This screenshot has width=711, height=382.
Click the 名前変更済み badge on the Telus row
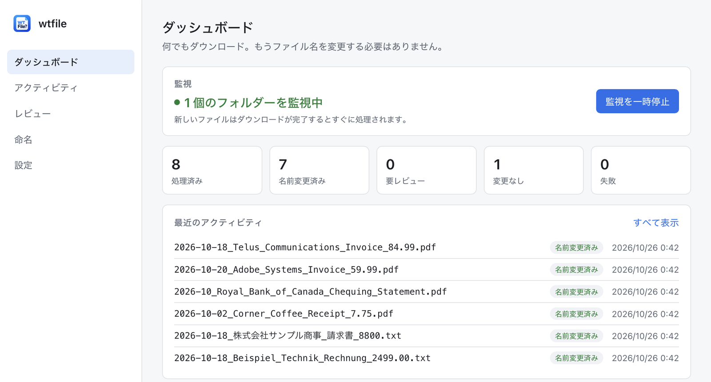(x=576, y=248)
